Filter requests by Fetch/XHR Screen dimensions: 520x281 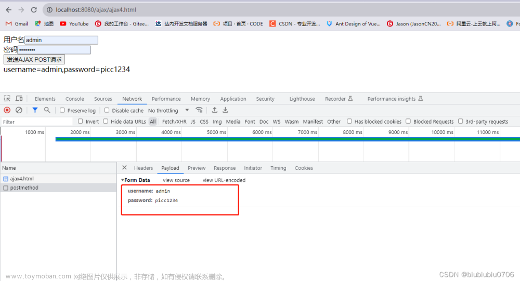click(x=174, y=122)
